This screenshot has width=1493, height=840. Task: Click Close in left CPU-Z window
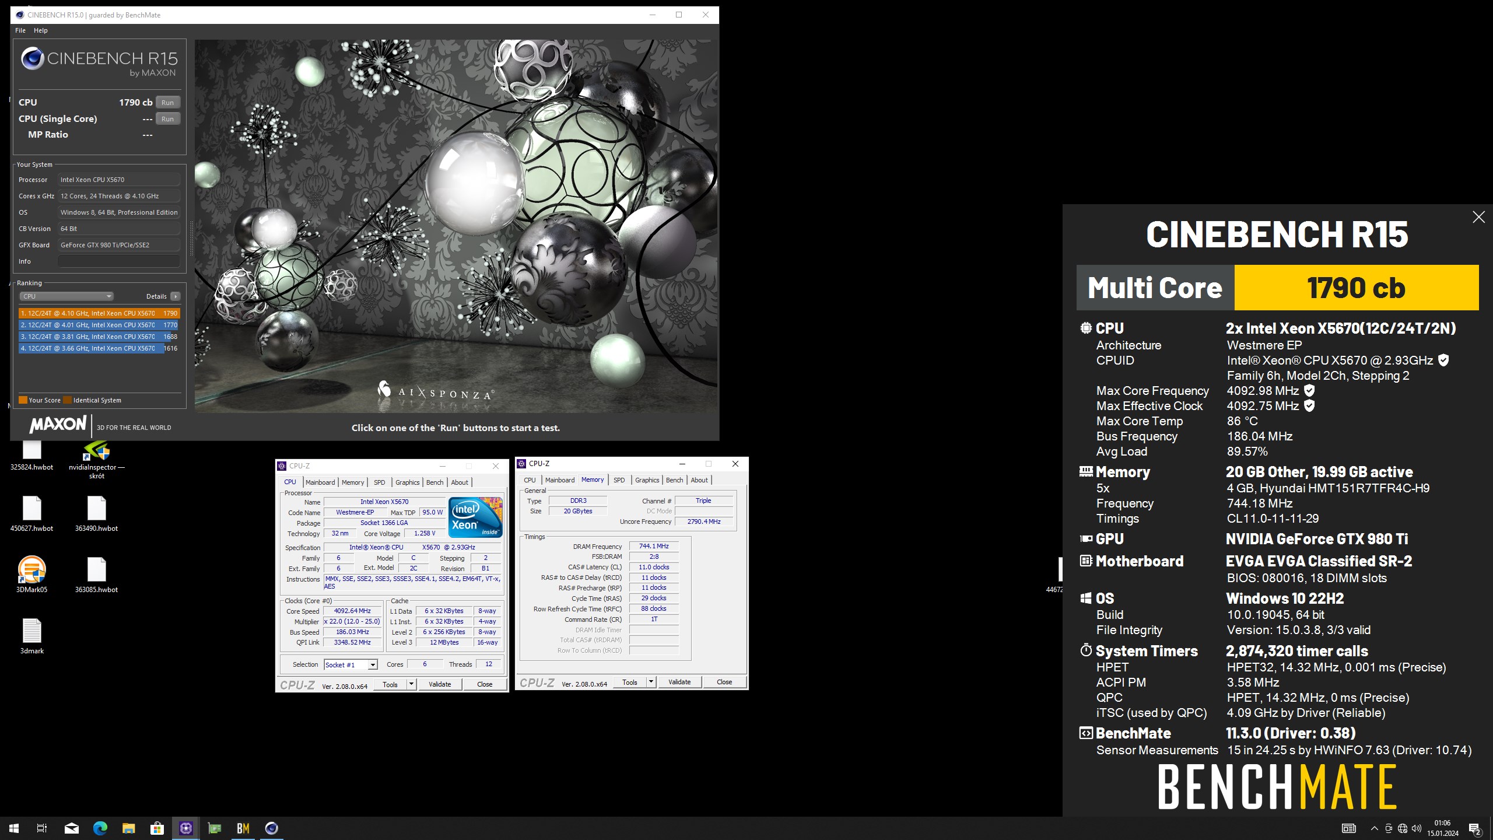pyautogui.click(x=485, y=684)
